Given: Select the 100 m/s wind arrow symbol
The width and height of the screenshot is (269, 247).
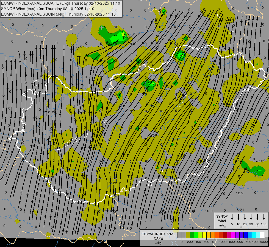Looking at the screenshot, I should [264, 217].
